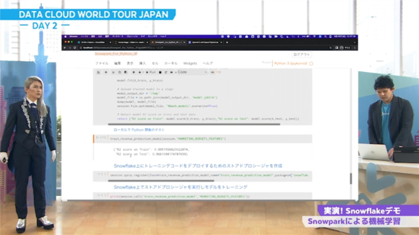Click the Run button in notebook toolbar
The image size is (419, 235).
click(151, 72)
